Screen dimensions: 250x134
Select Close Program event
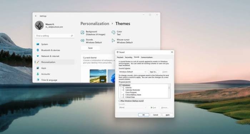click(x=131, y=92)
